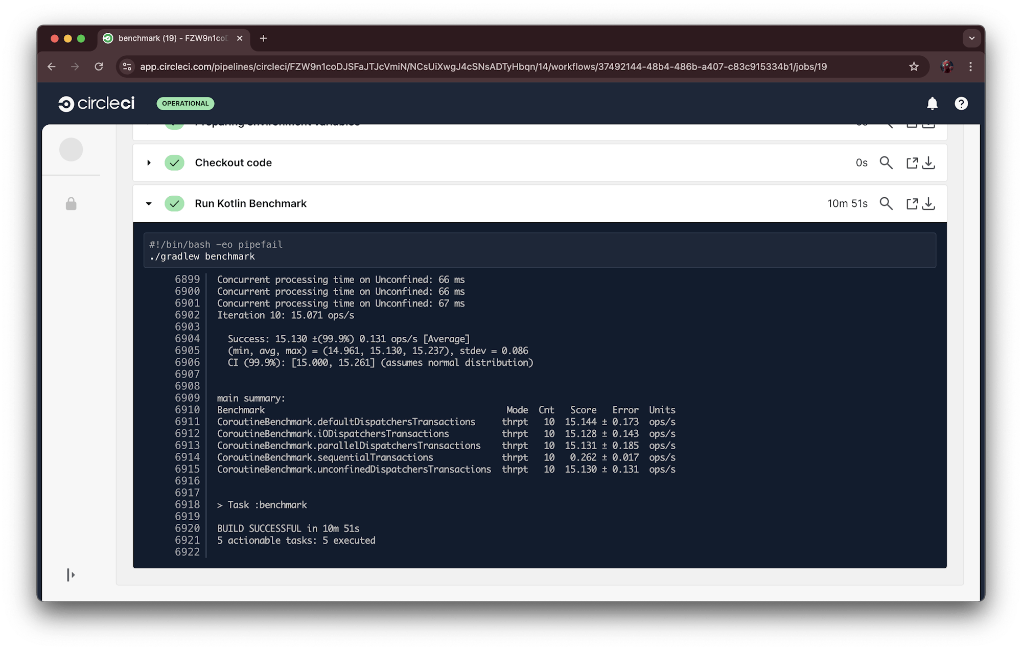This screenshot has height=650, width=1022.
Task: Open Run Kotlin Benchmark output in new window
Action: (x=912, y=203)
